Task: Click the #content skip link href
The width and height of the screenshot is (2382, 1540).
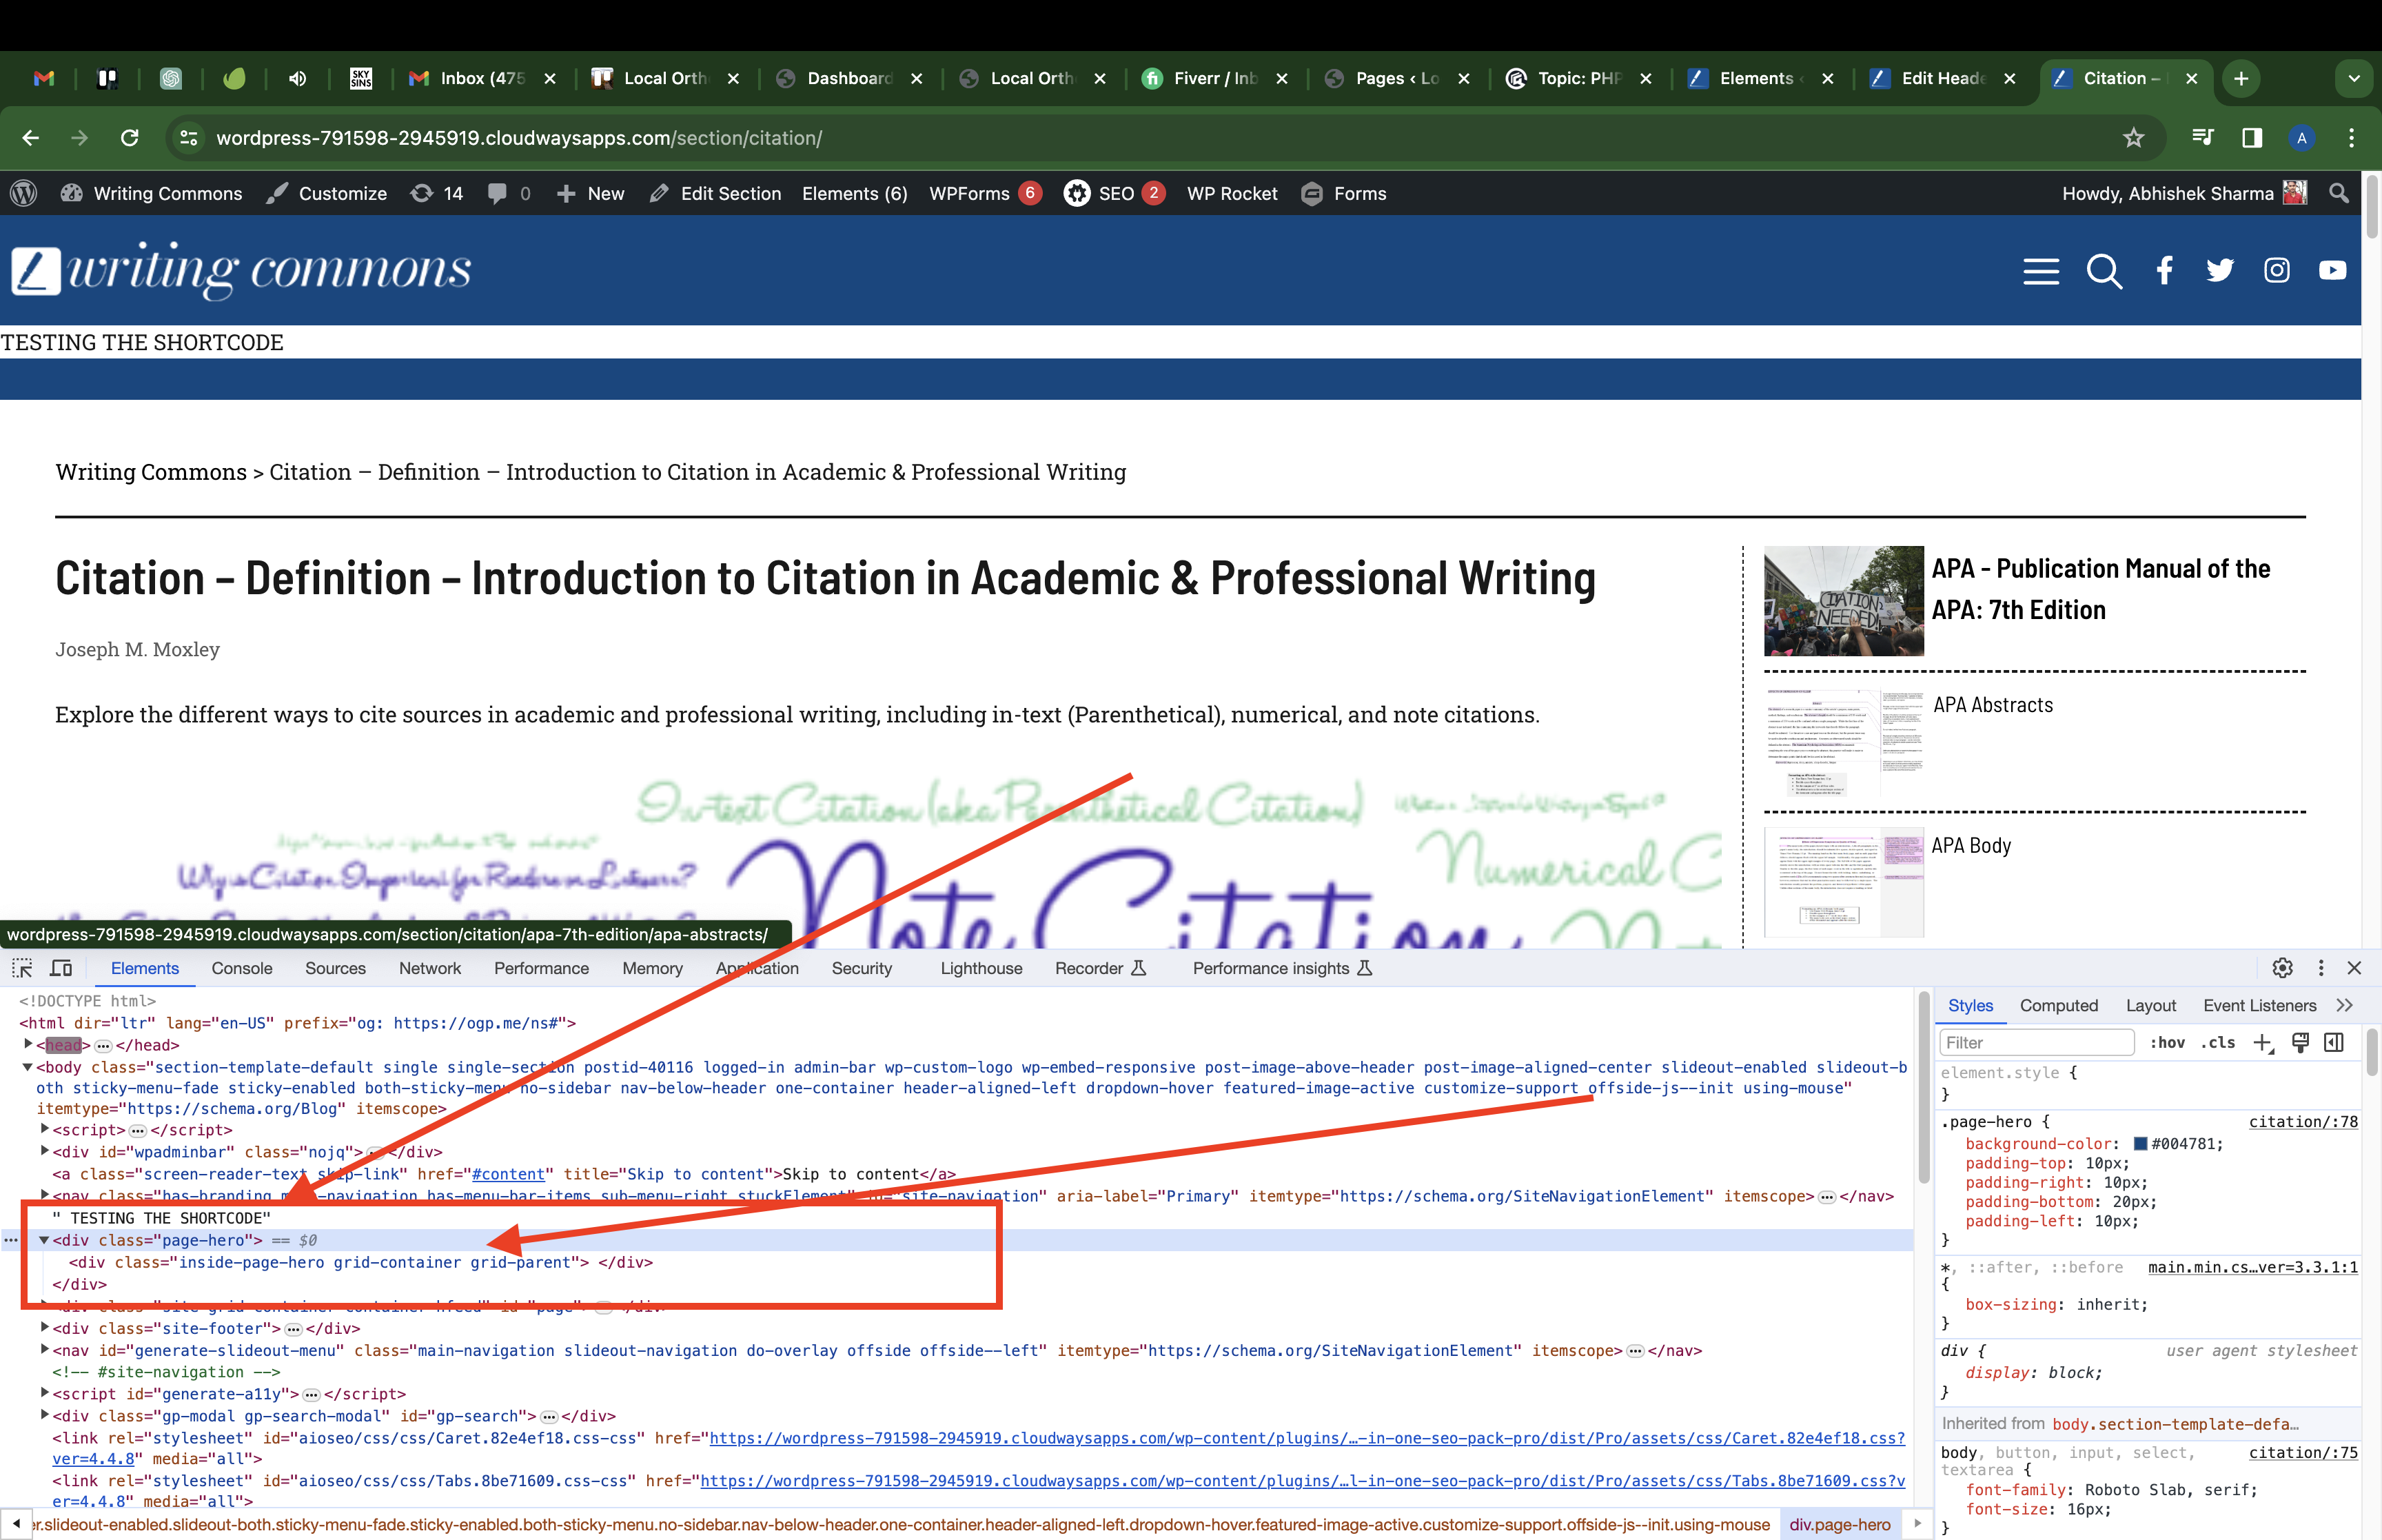Action: 508,1174
